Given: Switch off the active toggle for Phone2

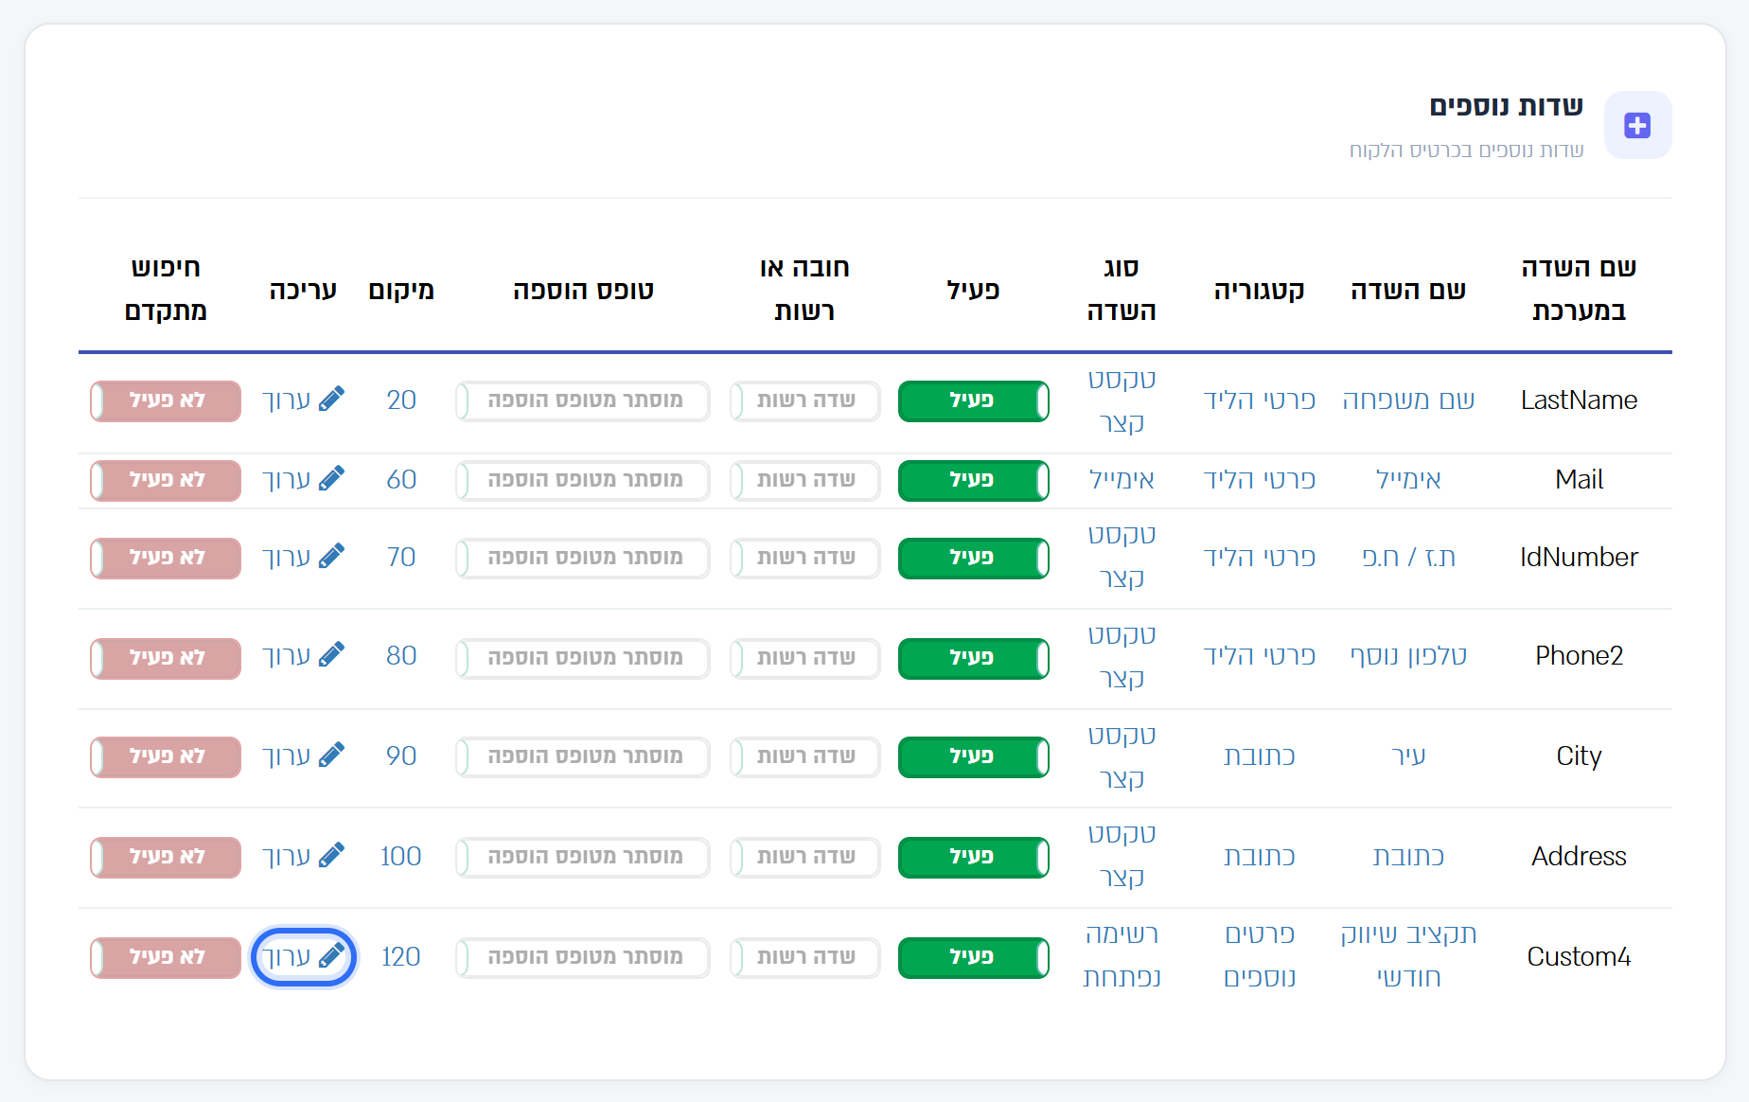Looking at the screenshot, I should tap(973, 659).
